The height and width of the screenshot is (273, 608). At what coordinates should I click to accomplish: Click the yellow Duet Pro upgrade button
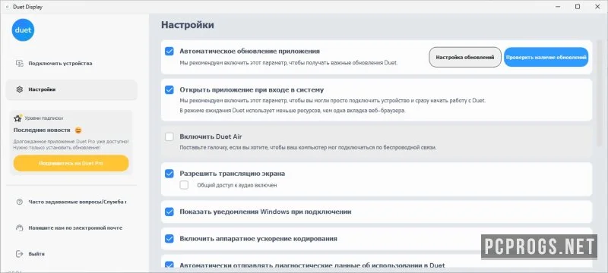pyautogui.click(x=71, y=163)
